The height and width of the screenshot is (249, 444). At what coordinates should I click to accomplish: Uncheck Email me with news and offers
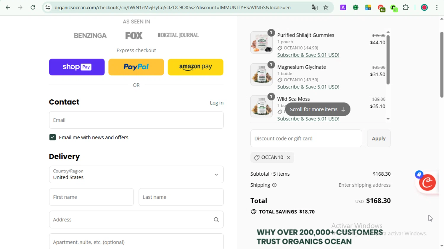pos(52,137)
